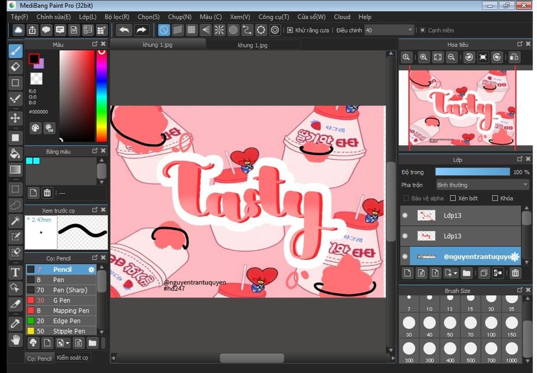Click the rainbow hue bar
The image size is (537, 373).
point(102,96)
